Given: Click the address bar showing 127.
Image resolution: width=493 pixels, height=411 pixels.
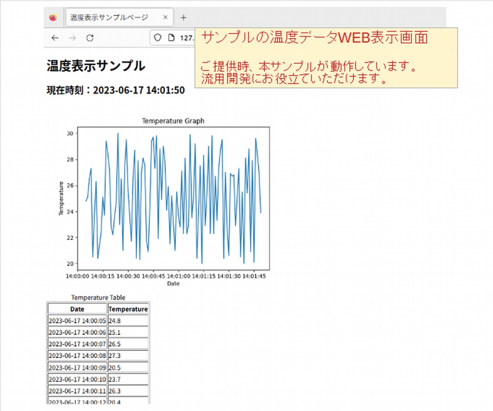Looking at the screenshot, I should [x=173, y=38].
